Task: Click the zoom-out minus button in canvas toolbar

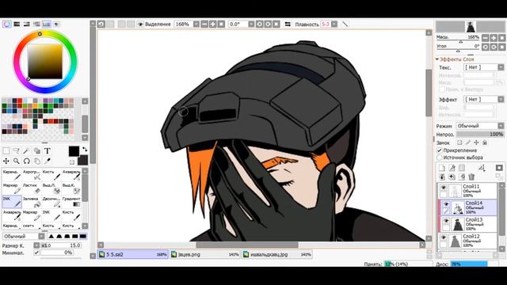Action: (204, 25)
